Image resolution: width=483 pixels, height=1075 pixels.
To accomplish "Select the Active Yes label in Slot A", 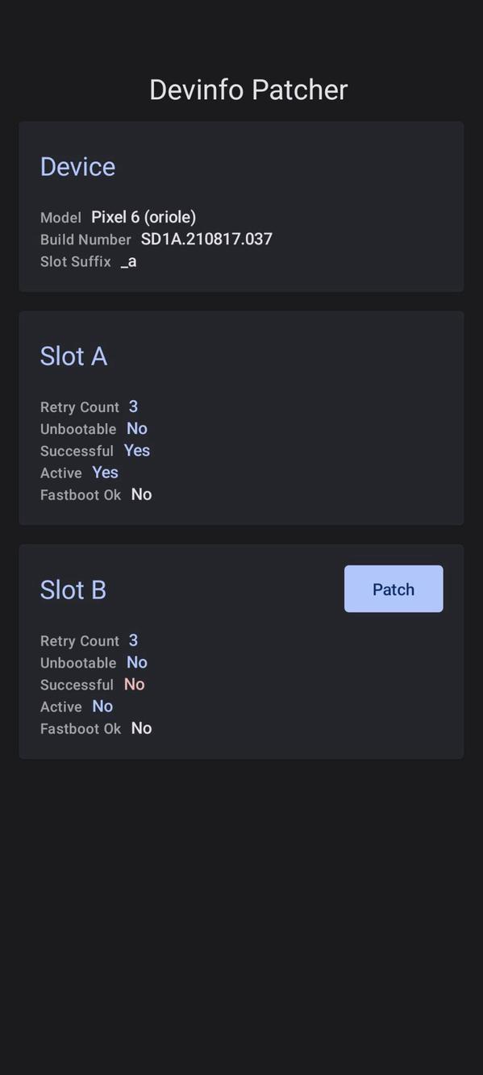I will point(104,473).
